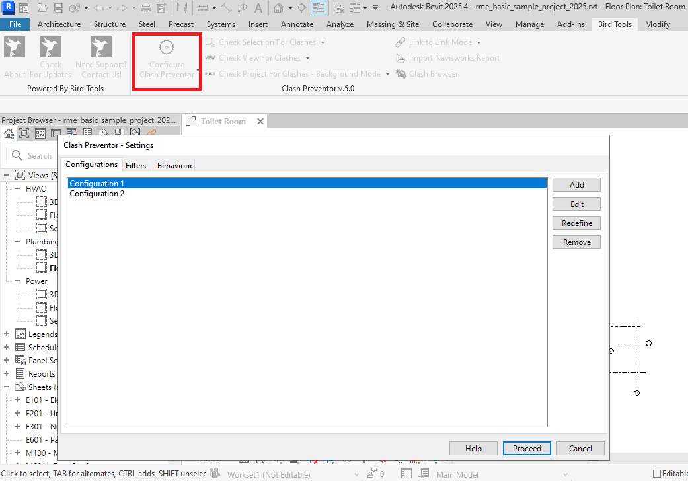Open the Workset1 (Not Editable) dropdown
The height and width of the screenshot is (481, 688).
[x=356, y=474]
